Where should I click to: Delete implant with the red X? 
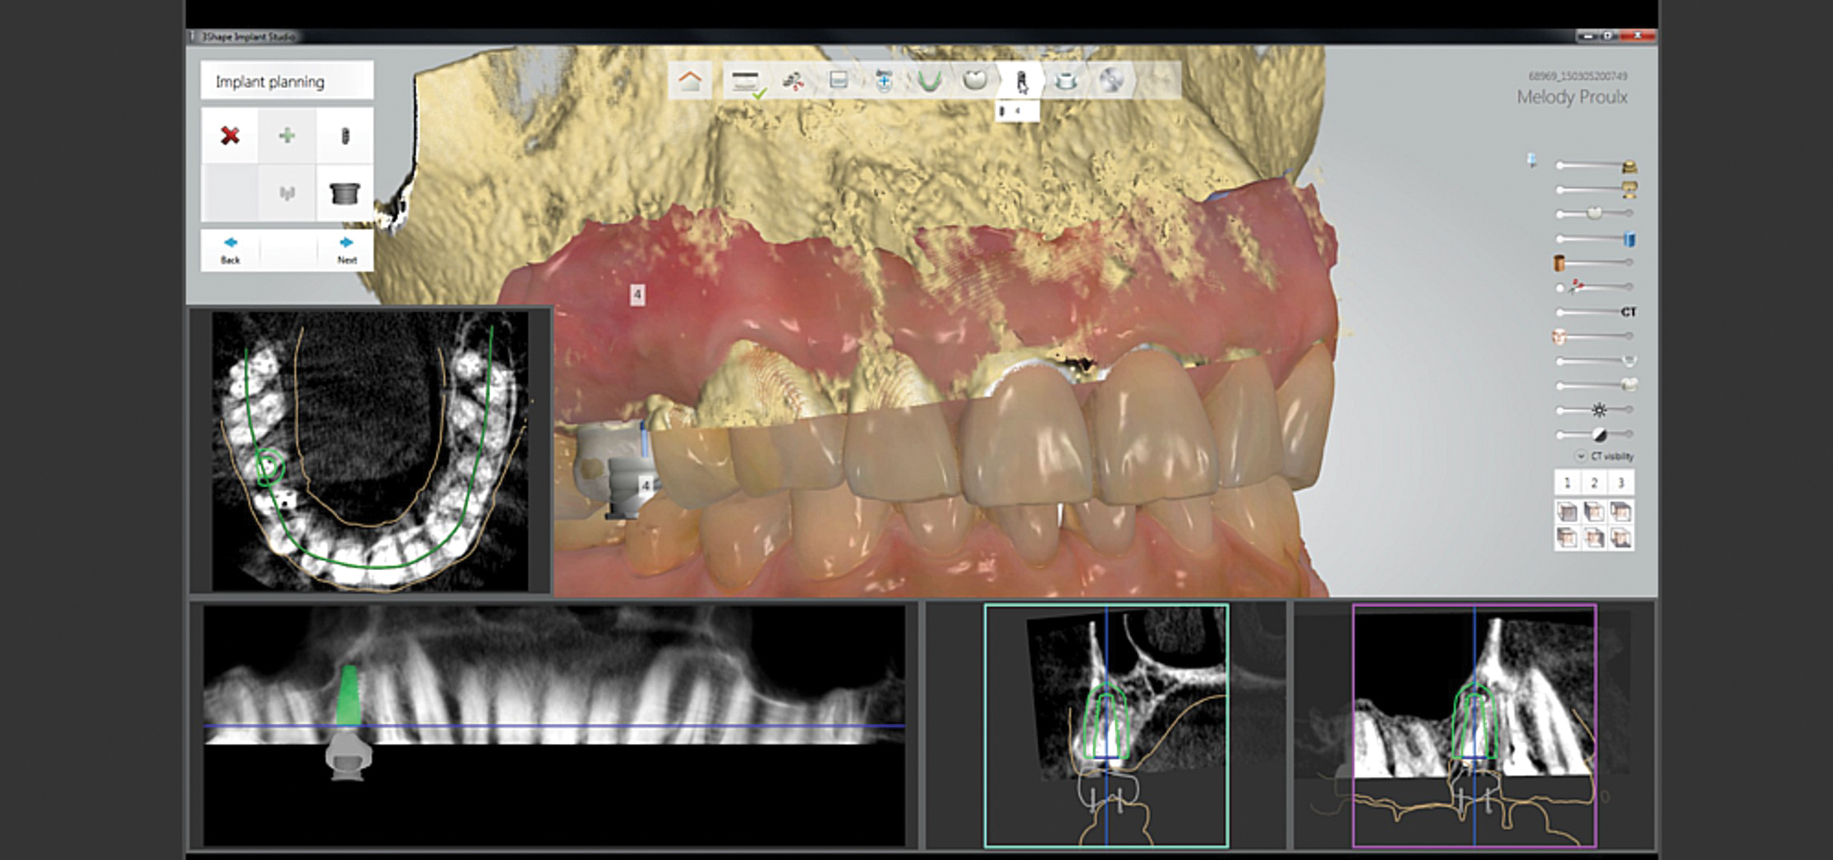pyautogui.click(x=230, y=136)
